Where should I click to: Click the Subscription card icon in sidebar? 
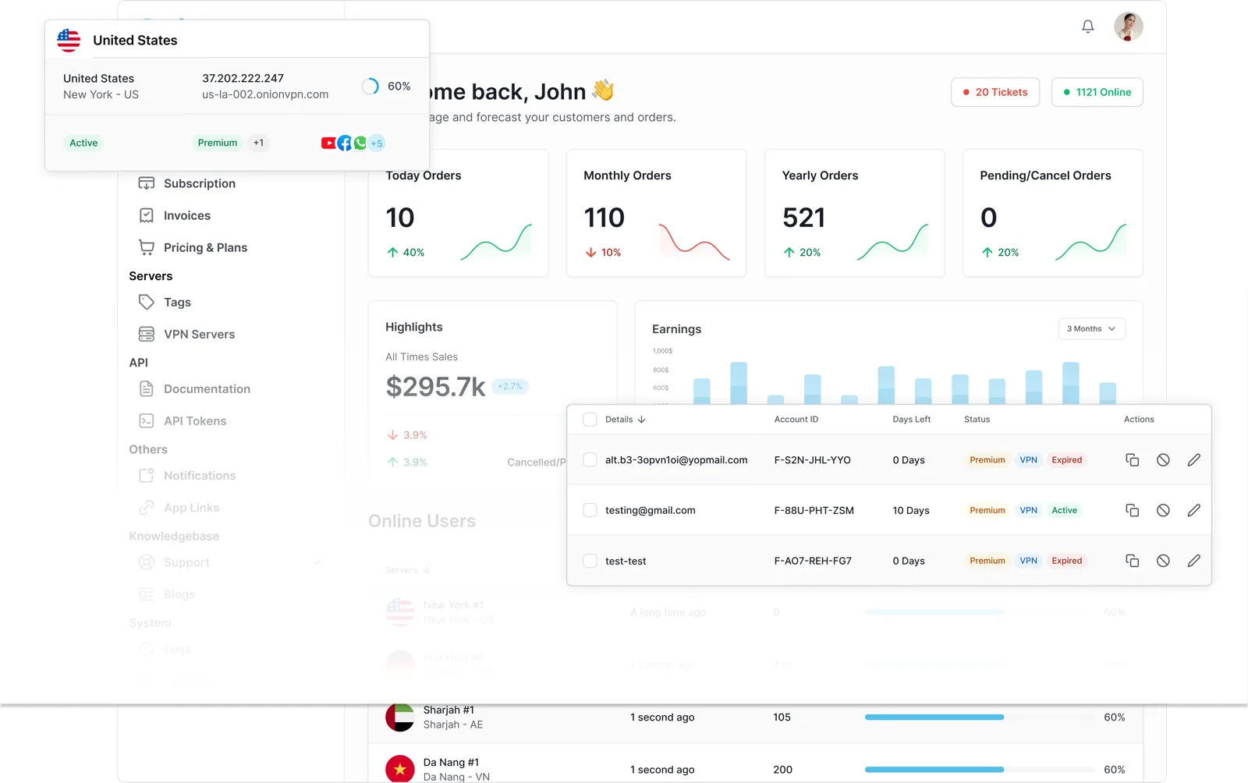(146, 183)
